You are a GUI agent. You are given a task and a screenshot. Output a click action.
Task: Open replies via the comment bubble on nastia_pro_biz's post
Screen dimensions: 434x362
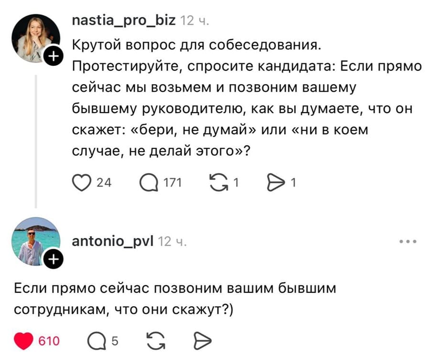149,181
